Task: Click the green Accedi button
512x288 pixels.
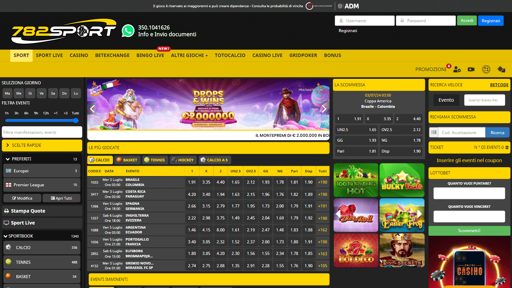Action: (467, 20)
